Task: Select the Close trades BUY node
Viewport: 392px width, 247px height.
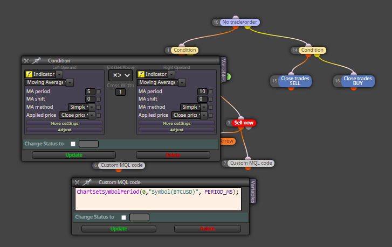Action: (357, 81)
